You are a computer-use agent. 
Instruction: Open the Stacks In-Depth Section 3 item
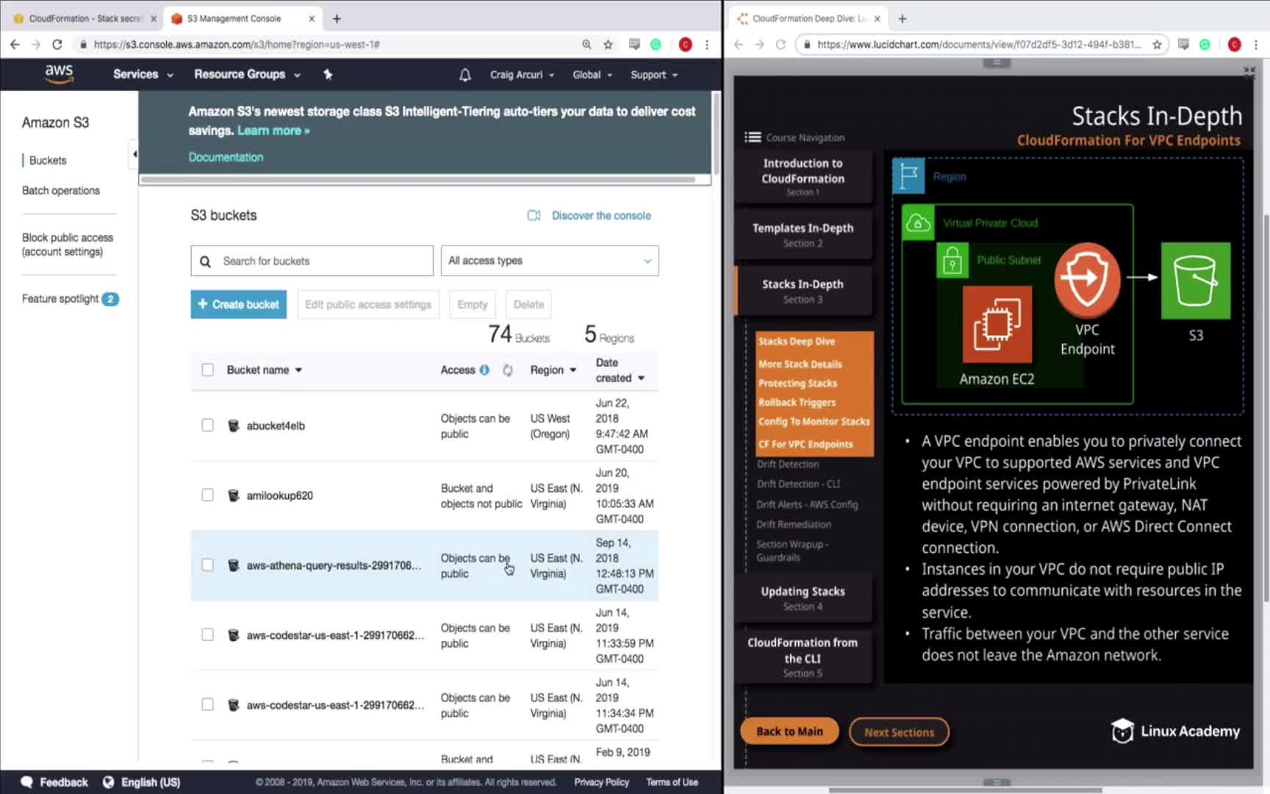click(x=803, y=291)
